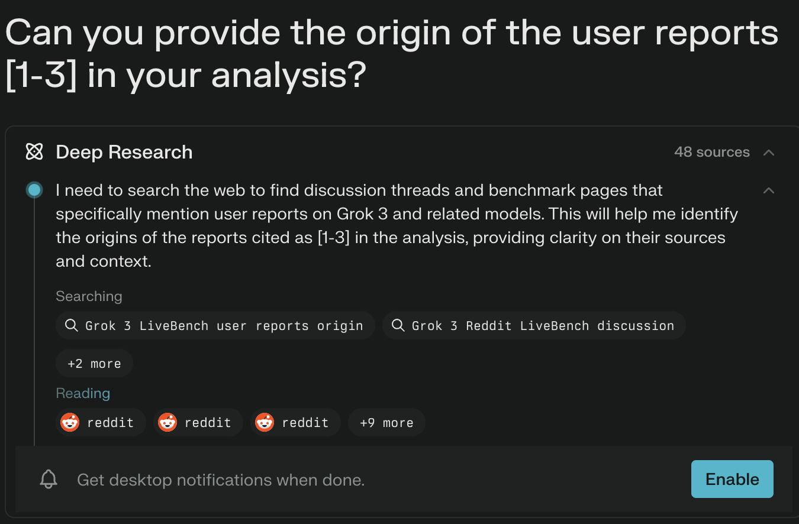Select the 'Grok 3 LiveBench user reports origin' search chip
This screenshot has height=524, width=799.
(x=215, y=325)
